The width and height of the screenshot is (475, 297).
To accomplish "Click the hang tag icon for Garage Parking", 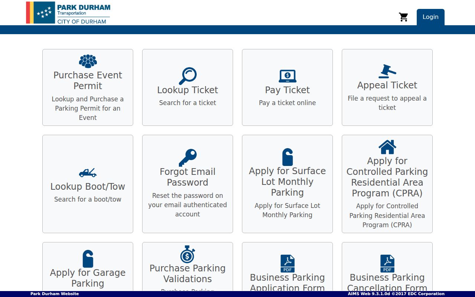I will (x=88, y=259).
